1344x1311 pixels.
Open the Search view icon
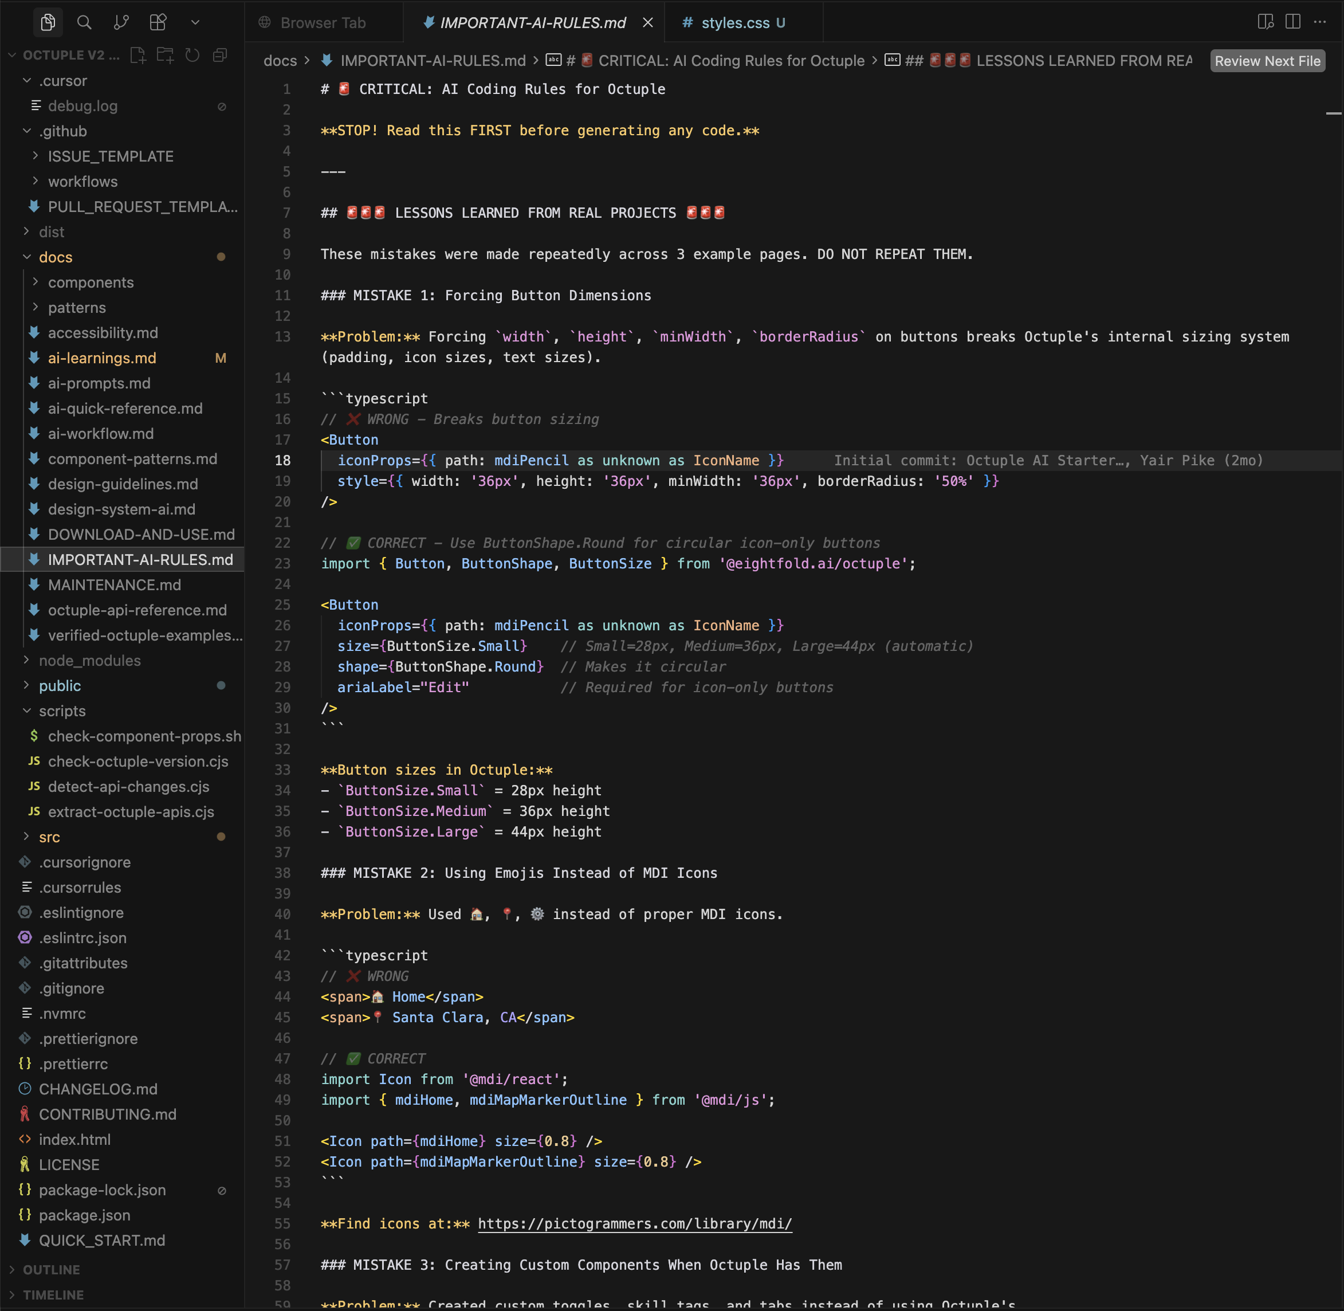tap(84, 23)
